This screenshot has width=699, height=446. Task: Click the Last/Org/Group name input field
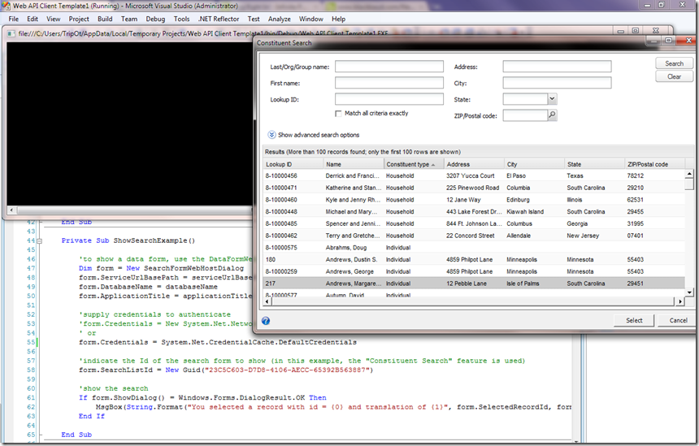389,67
